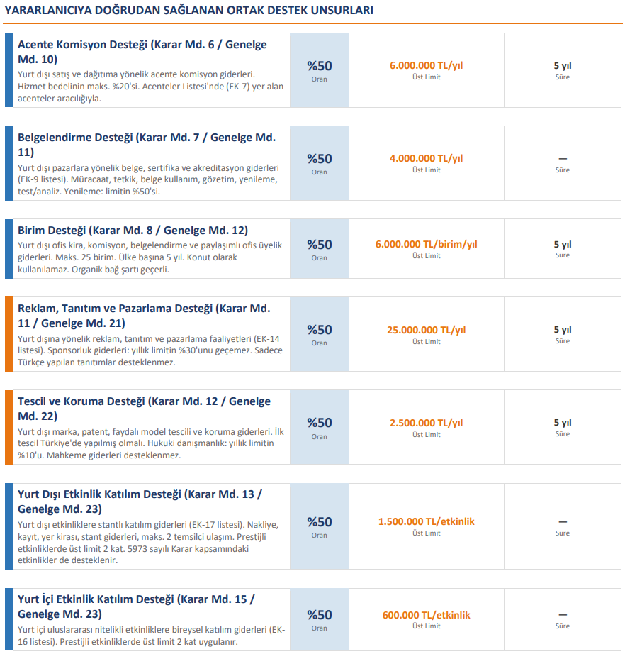625x654 pixels.
Task: Click the 6.000.000 TL/birim/yıl limit value
Action: [426, 244]
